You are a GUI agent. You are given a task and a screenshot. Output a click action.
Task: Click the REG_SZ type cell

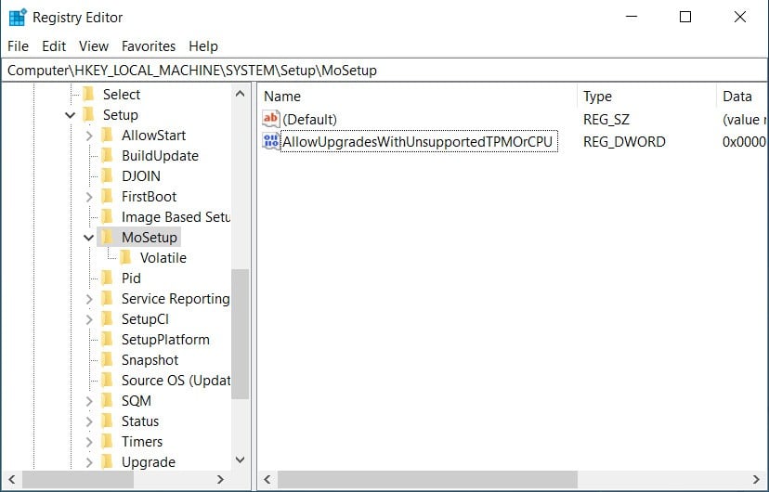pos(606,119)
